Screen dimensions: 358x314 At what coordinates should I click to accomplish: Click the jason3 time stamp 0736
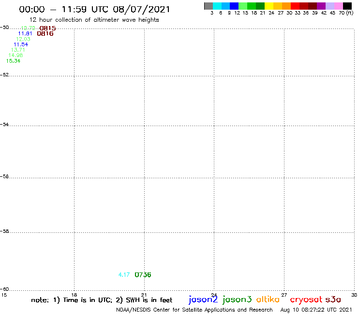tap(143, 275)
